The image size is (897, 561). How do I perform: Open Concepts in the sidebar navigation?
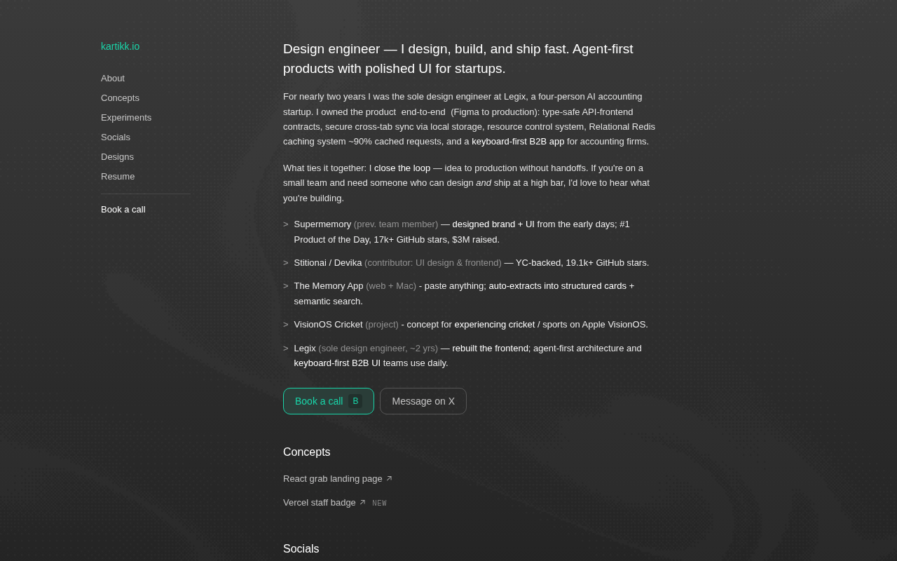120,98
